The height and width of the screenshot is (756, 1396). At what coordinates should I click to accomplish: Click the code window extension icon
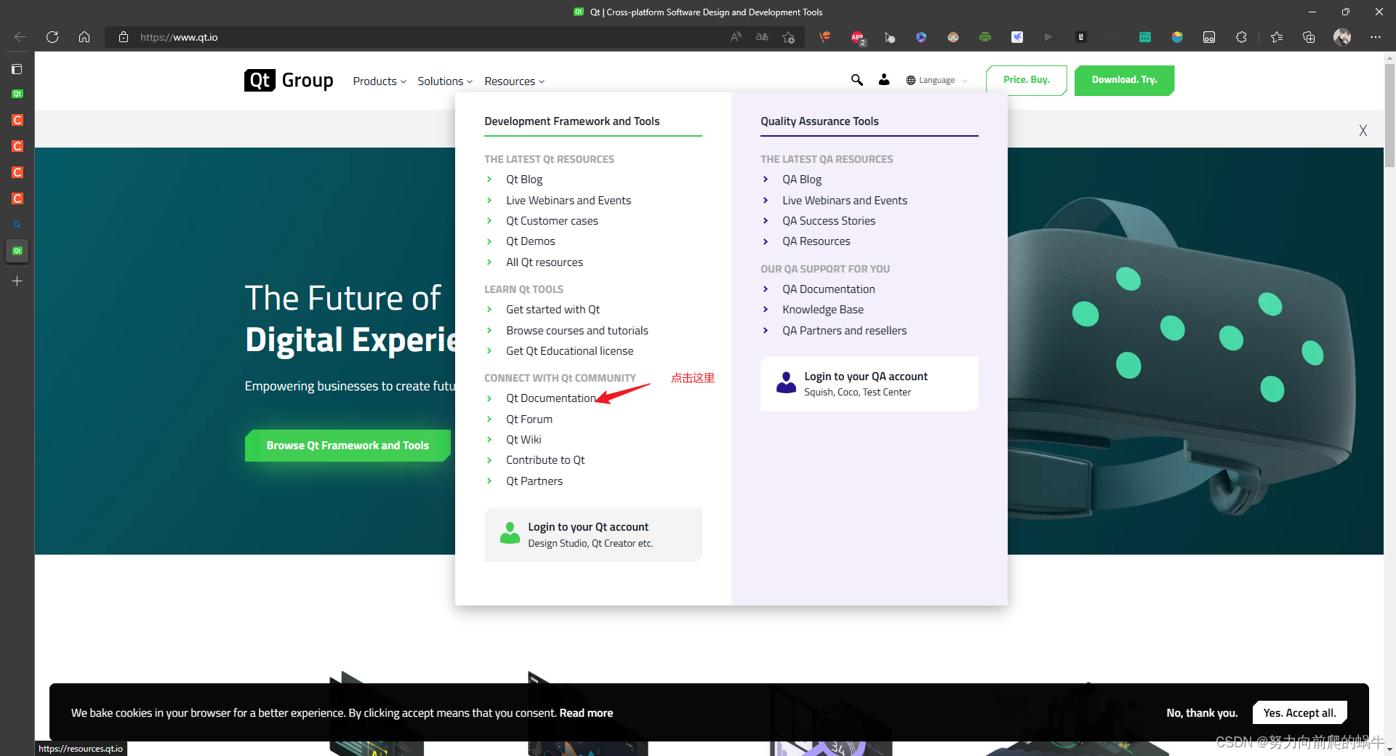(x=1145, y=37)
